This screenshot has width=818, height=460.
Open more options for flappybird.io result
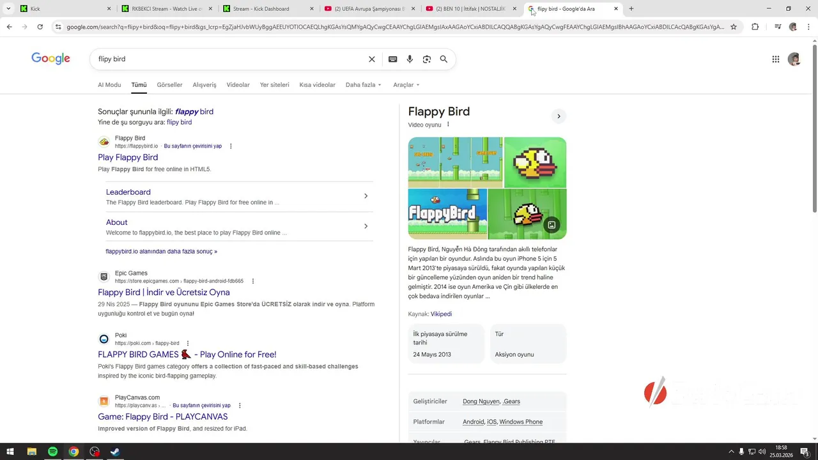click(x=231, y=146)
